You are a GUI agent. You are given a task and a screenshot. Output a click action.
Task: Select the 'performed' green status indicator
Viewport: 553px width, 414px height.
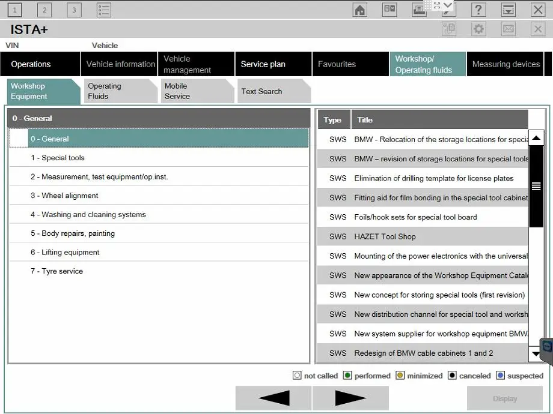click(x=347, y=375)
